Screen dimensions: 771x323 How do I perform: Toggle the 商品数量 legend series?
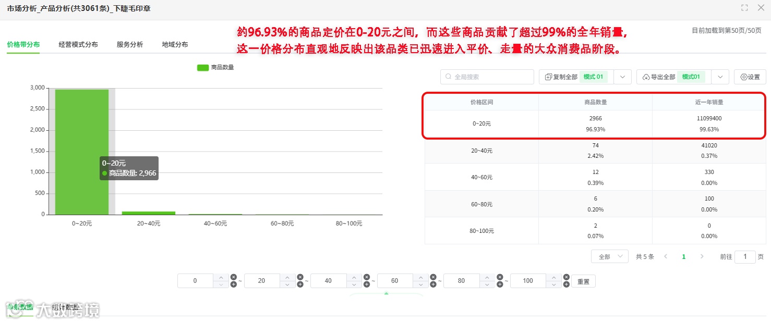pyautogui.click(x=215, y=67)
